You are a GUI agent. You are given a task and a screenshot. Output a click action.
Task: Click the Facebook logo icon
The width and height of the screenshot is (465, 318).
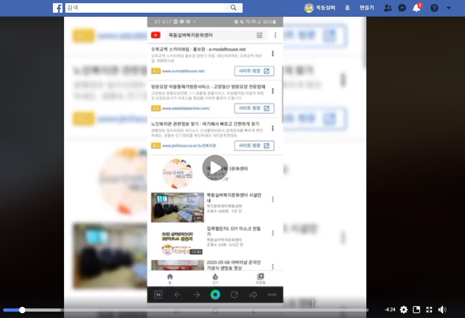tap(58, 8)
